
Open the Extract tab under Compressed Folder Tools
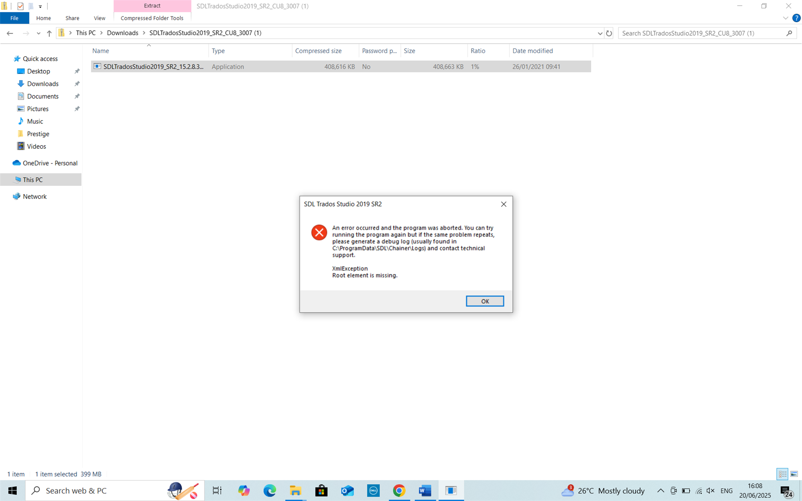(x=152, y=5)
